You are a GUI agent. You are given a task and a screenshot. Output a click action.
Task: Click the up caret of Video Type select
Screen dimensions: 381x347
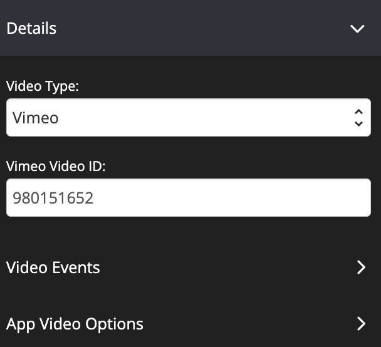coord(358,112)
